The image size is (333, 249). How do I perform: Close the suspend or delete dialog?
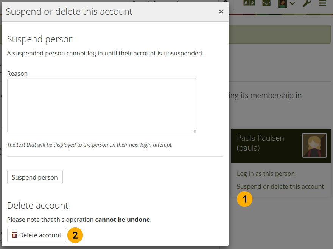point(221,12)
